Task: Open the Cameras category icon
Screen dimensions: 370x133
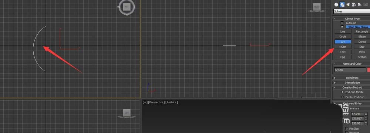Action: (354, 4)
